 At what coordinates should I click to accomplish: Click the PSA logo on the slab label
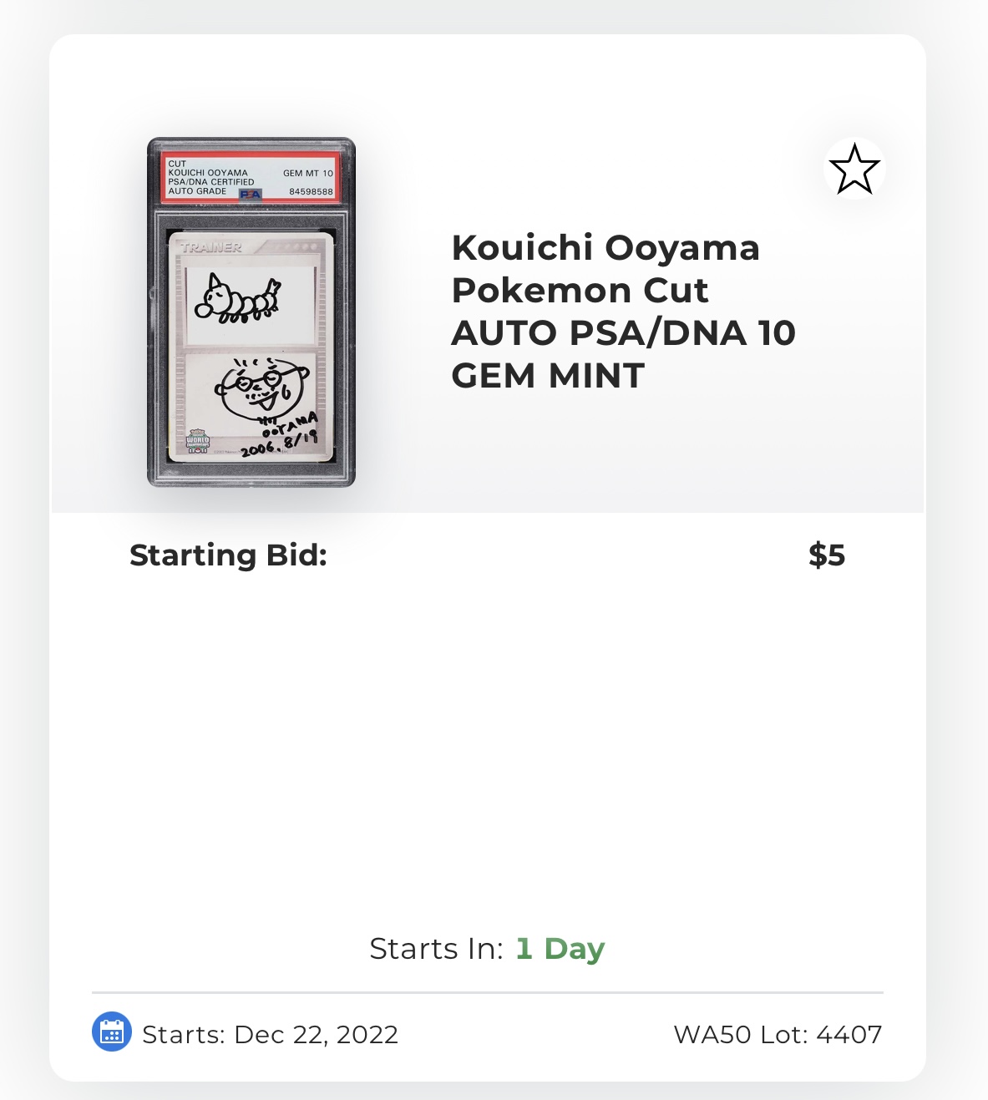251,194
